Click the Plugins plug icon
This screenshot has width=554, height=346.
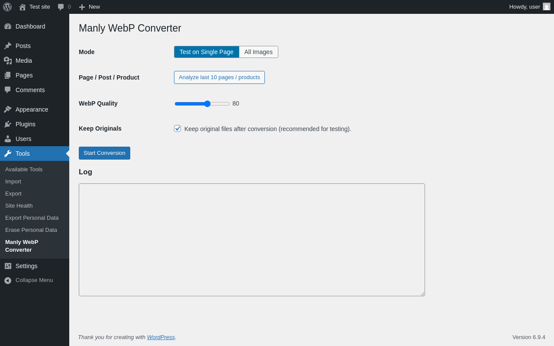tap(8, 124)
